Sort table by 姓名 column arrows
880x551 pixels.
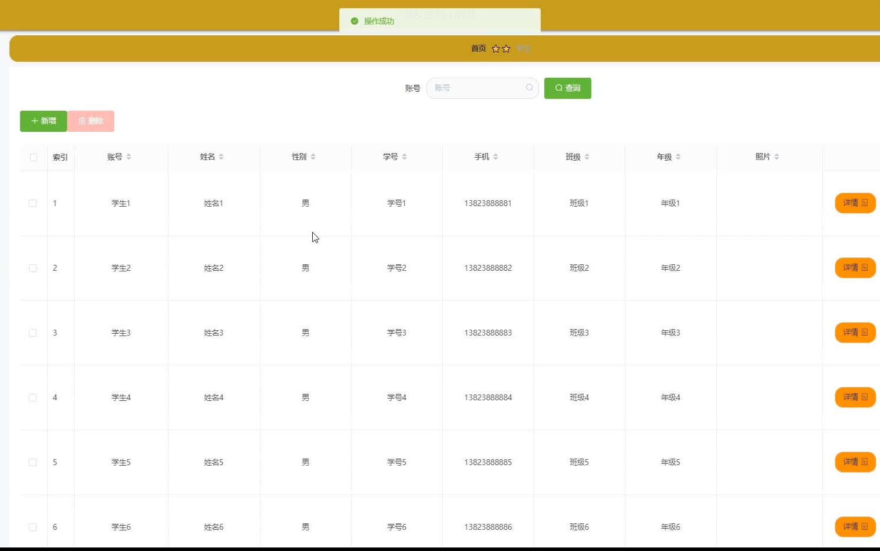221,157
